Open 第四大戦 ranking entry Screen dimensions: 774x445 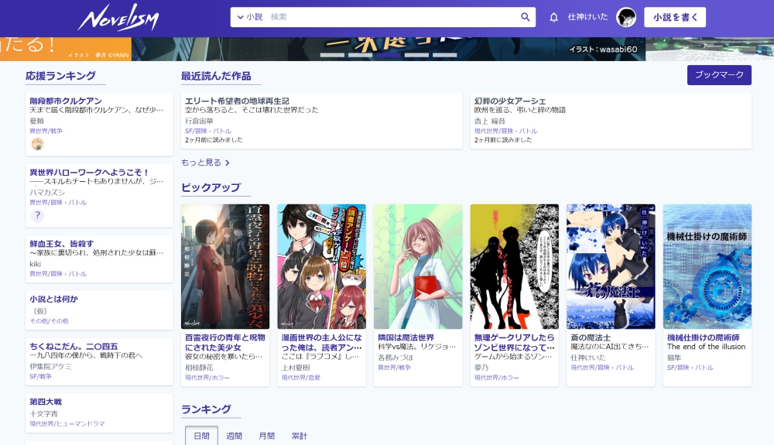(46, 402)
